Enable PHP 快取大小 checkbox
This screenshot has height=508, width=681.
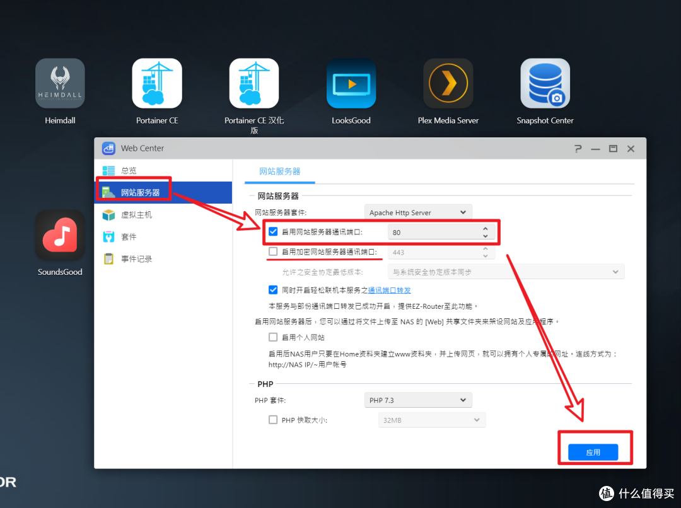(273, 419)
